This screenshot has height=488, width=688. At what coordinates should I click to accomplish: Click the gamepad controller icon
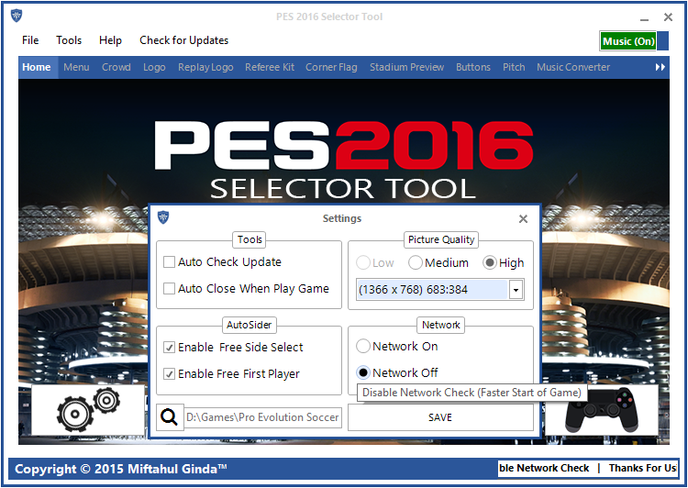coord(601,410)
